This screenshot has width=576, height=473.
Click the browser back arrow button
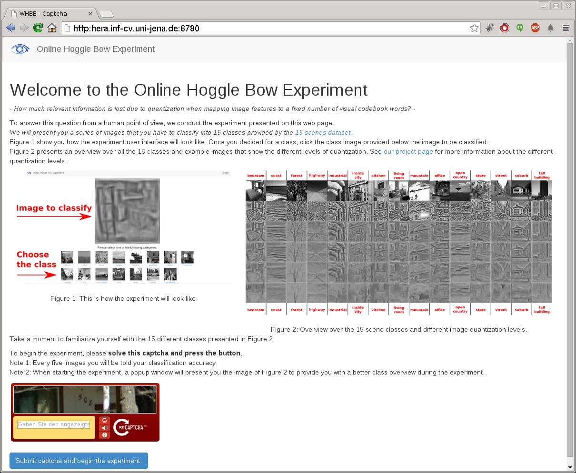(x=10, y=28)
